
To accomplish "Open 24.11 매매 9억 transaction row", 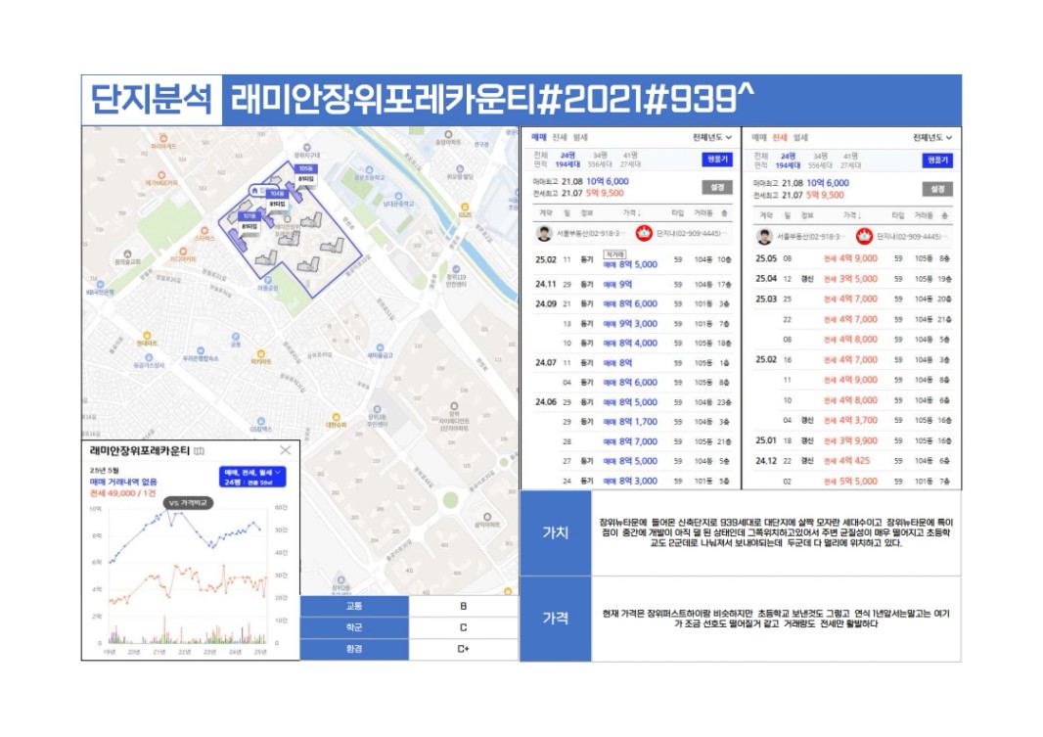I will (633, 284).
